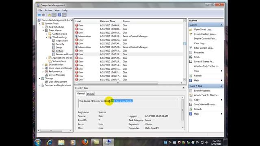Switch to the Details tab

90,94
